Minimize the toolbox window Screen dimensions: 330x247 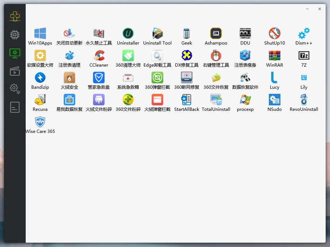click(x=307, y=9)
